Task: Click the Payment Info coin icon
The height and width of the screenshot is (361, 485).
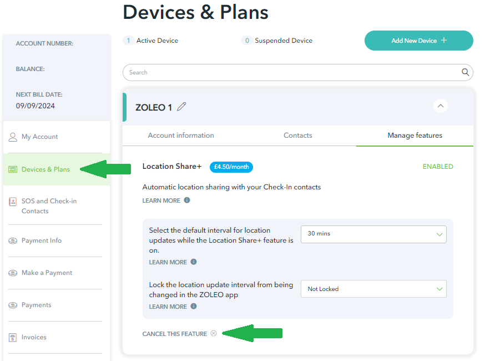Action: (13, 240)
